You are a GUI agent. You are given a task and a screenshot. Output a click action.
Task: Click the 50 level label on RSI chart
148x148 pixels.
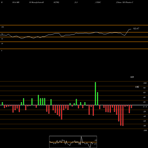(2, 39)
